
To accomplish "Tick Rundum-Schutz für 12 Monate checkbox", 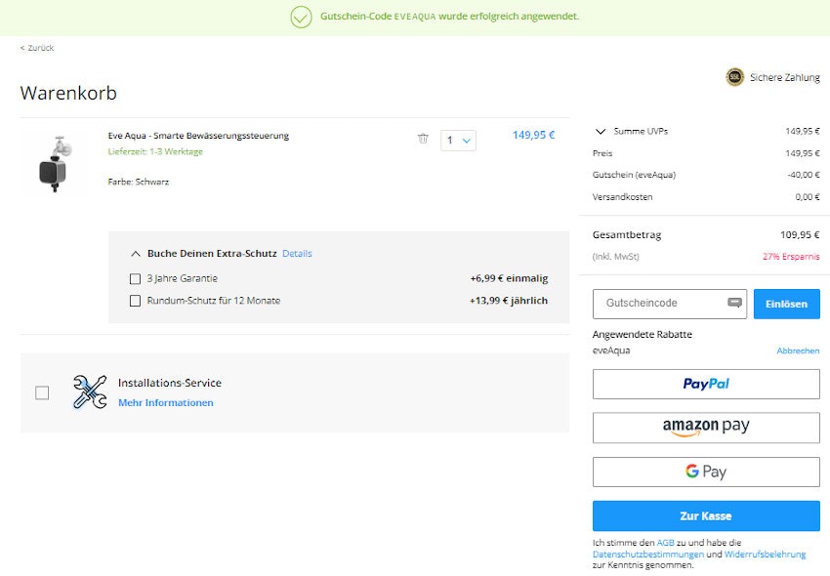I will pyautogui.click(x=136, y=301).
